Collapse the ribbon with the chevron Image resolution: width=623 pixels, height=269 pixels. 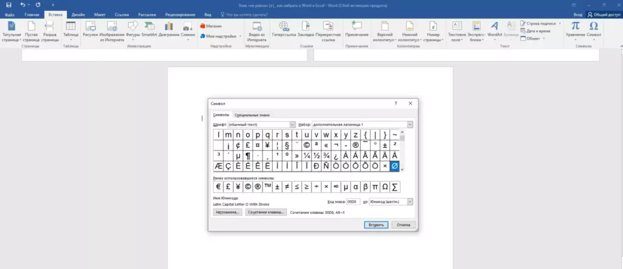(621, 46)
